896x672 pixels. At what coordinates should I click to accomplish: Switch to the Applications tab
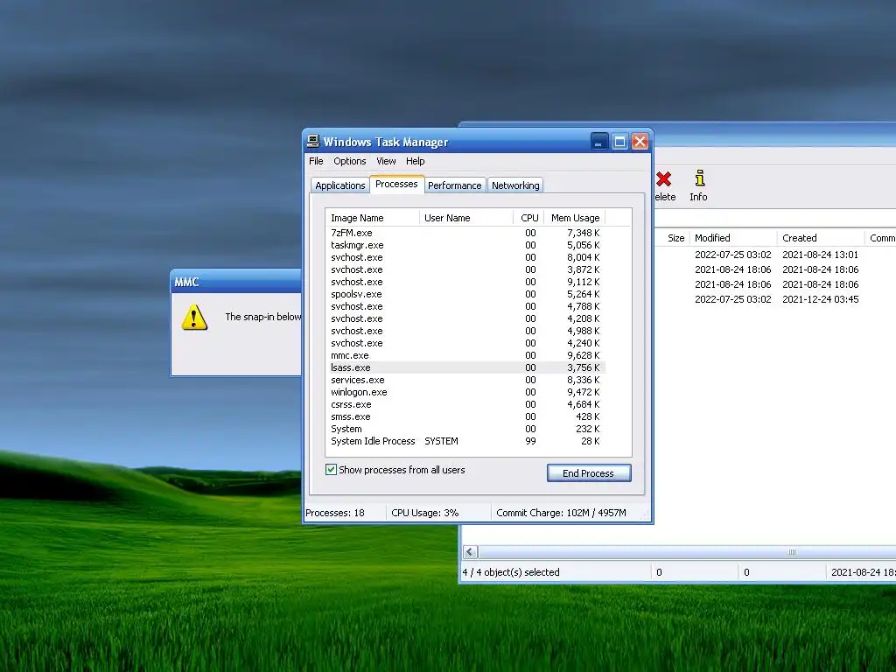pyautogui.click(x=340, y=185)
